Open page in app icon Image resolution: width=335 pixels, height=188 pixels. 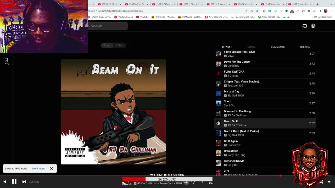tap(246, 11)
